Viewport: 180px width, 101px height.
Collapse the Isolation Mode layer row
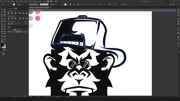tap(13, 30)
